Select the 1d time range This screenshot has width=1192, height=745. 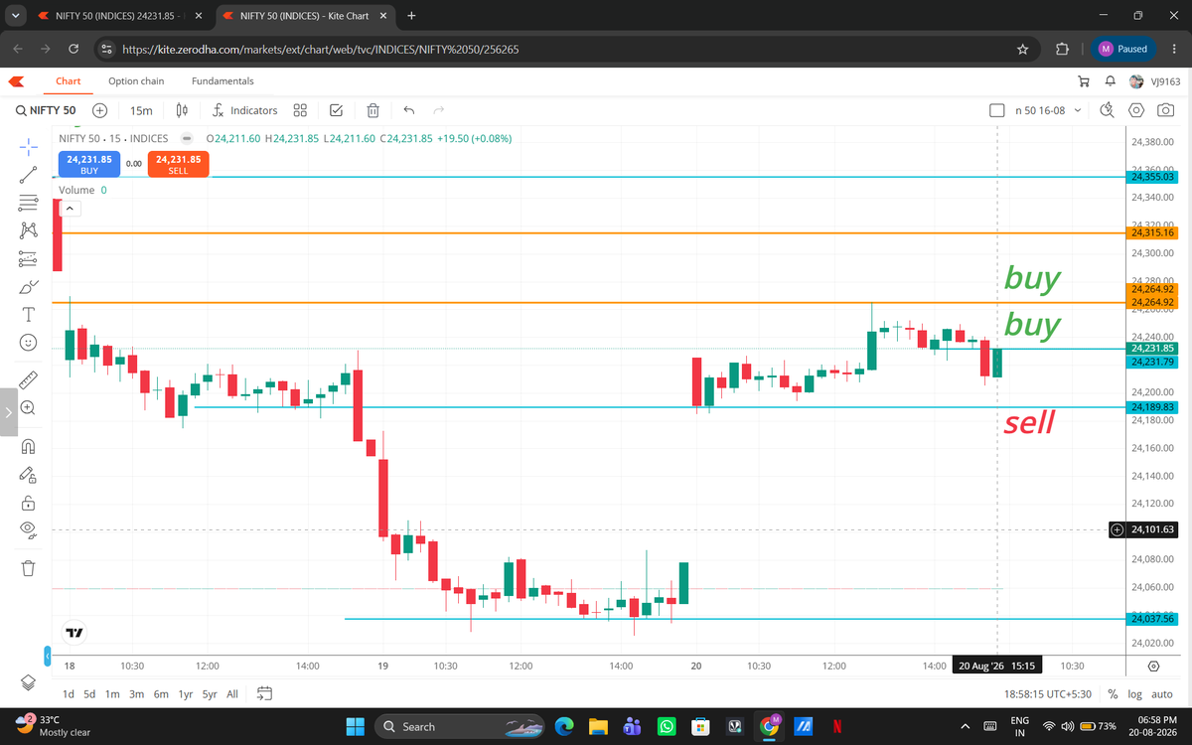tap(69, 693)
